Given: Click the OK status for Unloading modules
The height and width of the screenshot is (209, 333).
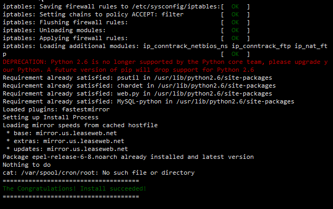Looking at the screenshot, I should point(235,31).
